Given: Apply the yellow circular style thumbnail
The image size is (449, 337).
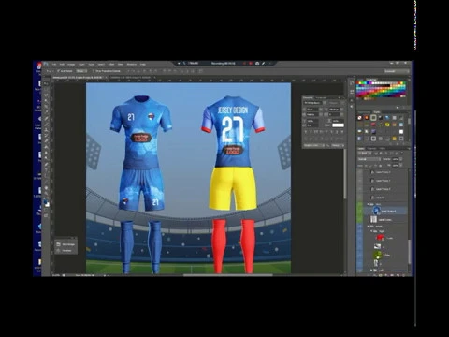Looking at the screenshot, I should pos(387,125).
